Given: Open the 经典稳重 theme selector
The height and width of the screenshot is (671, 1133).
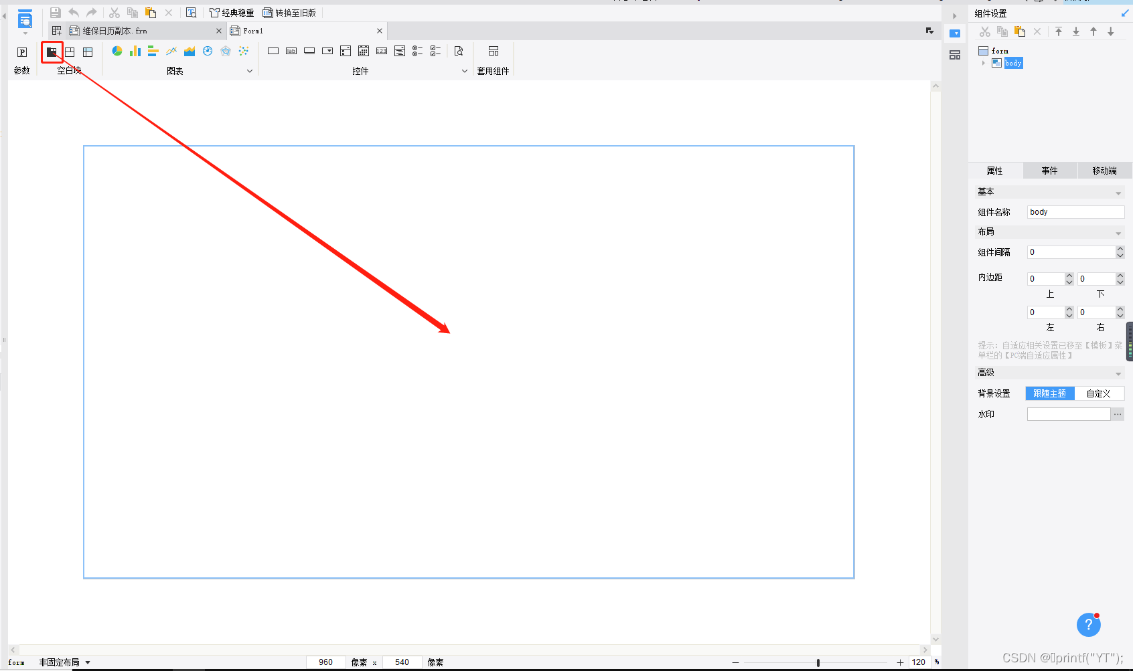Looking at the screenshot, I should pyautogui.click(x=232, y=13).
